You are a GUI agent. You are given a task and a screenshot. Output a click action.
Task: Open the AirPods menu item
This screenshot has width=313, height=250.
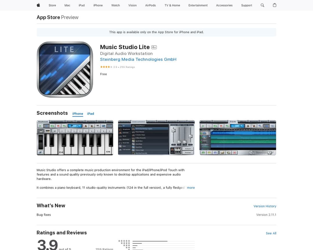150,5
